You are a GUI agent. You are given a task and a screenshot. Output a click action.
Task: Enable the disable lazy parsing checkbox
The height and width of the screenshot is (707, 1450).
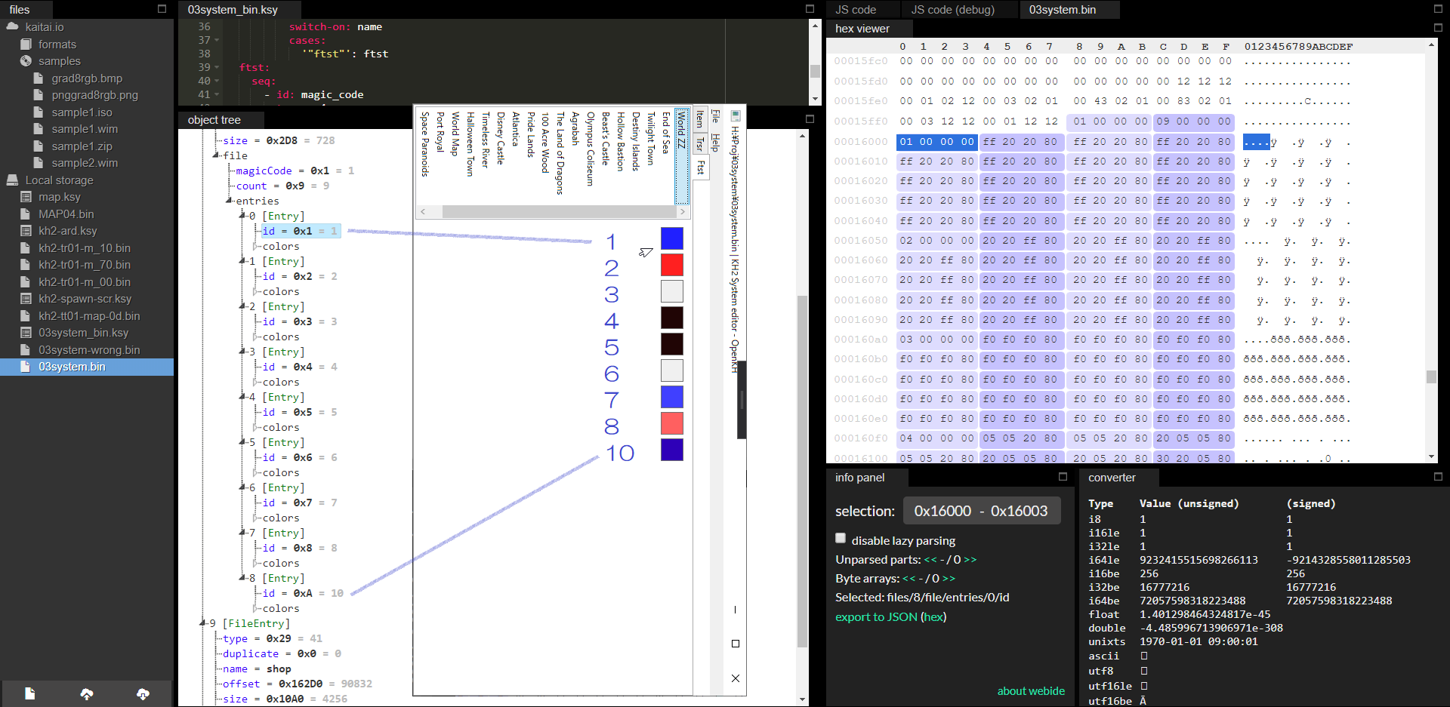[841, 538]
